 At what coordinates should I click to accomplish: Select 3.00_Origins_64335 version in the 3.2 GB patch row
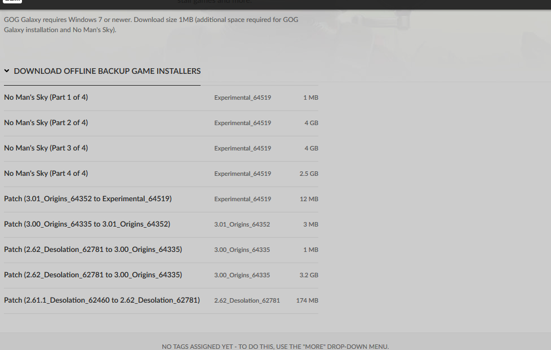point(242,275)
